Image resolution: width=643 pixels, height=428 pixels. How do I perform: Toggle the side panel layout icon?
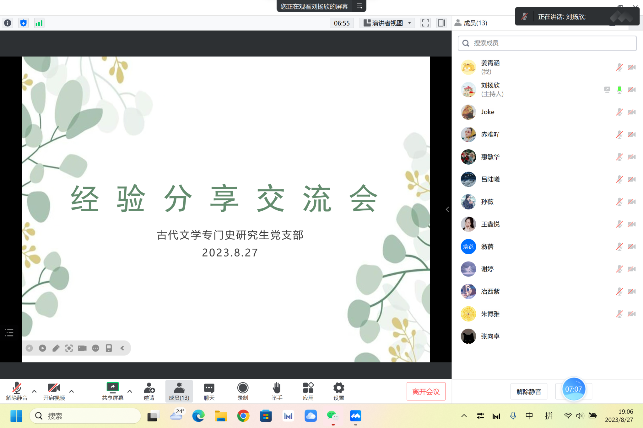tap(441, 23)
